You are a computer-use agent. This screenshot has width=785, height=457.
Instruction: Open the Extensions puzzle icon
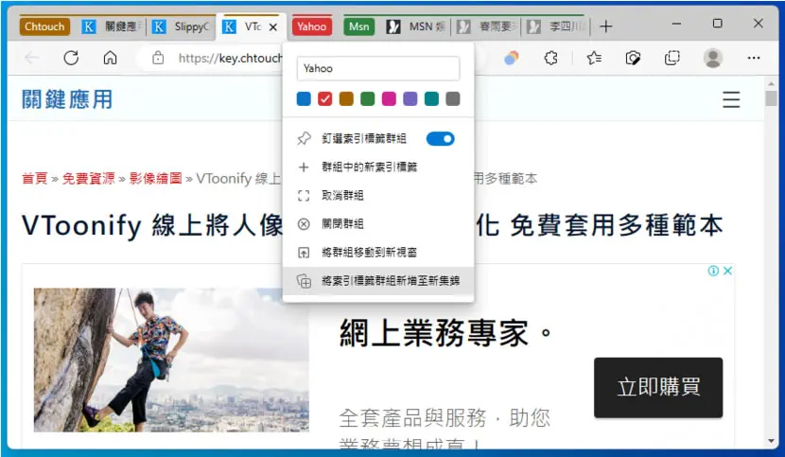pos(550,58)
